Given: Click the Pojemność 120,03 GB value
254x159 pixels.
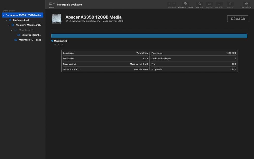Looking at the screenshot, I should [x=231, y=53].
